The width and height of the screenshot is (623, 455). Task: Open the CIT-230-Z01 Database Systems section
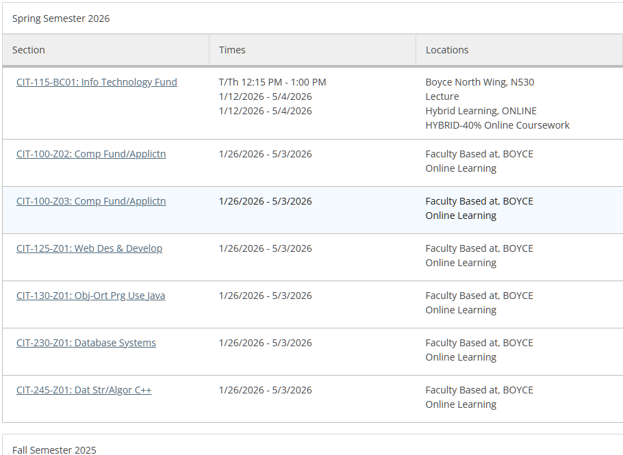click(86, 343)
